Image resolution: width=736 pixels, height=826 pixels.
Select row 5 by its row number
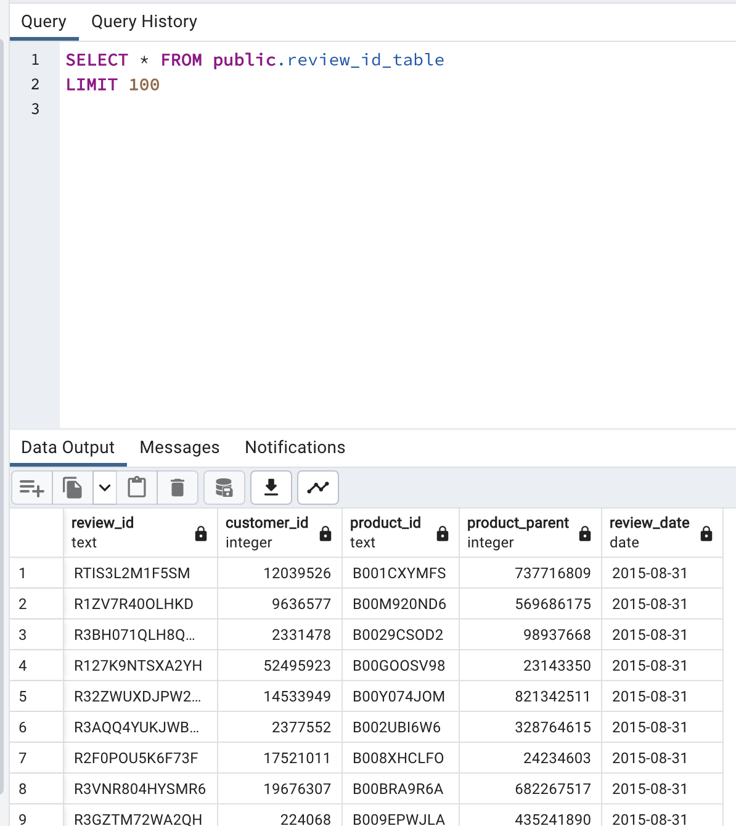(x=23, y=696)
